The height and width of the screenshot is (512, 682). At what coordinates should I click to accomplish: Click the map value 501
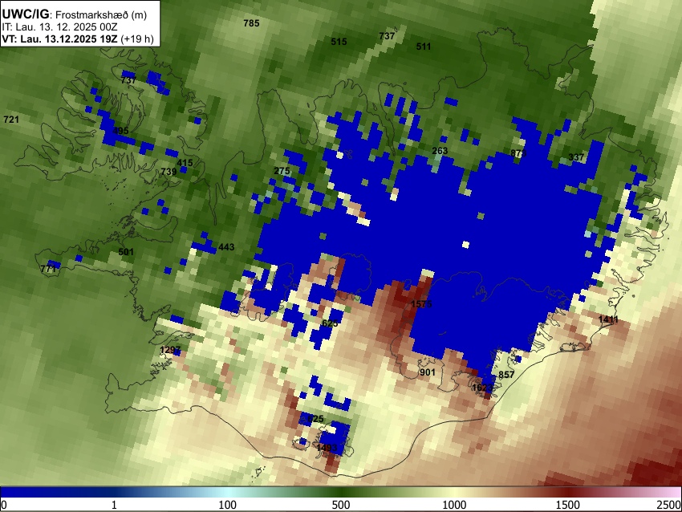coord(126,252)
